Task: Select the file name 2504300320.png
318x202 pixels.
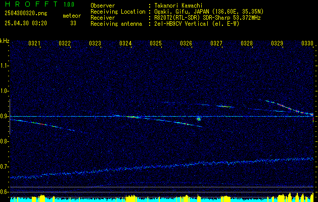Action: (26, 13)
